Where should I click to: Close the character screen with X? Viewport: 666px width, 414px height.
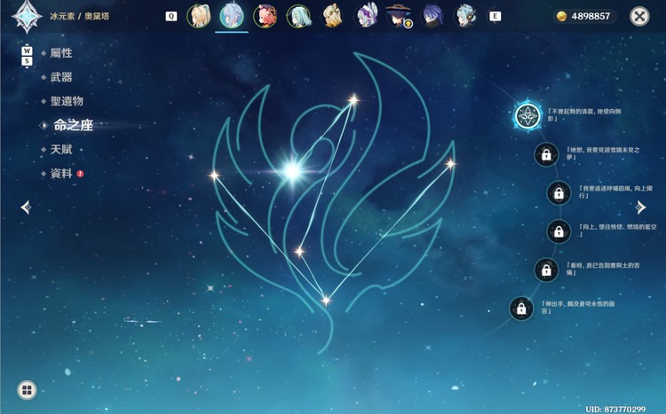click(639, 17)
